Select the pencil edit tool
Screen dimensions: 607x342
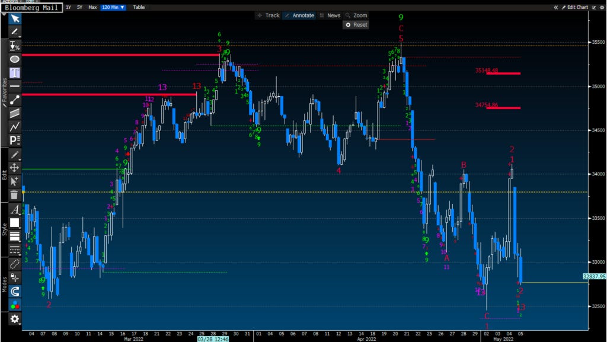pyautogui.click(x=15, y=155)
